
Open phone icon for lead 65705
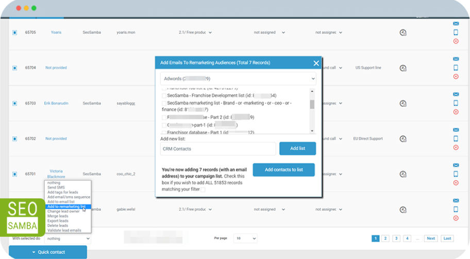point(456,32)
